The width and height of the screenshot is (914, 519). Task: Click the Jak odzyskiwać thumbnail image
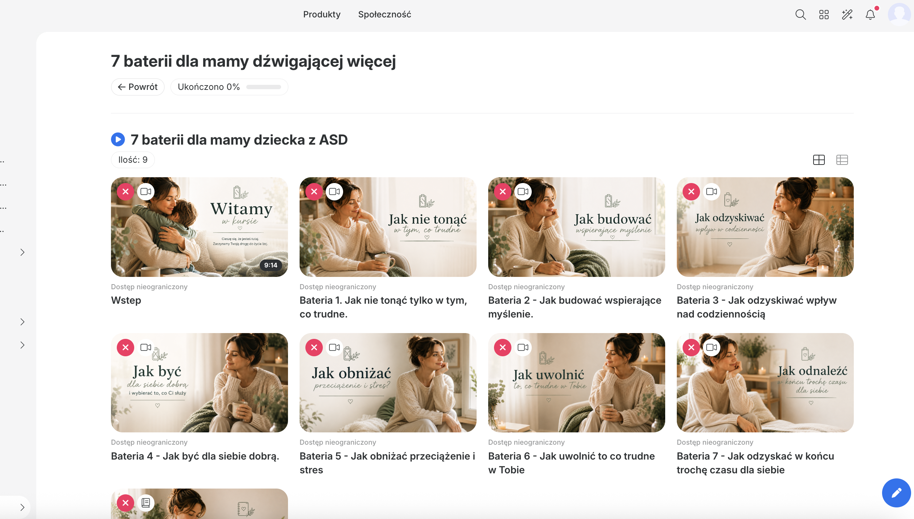(765, 227)
